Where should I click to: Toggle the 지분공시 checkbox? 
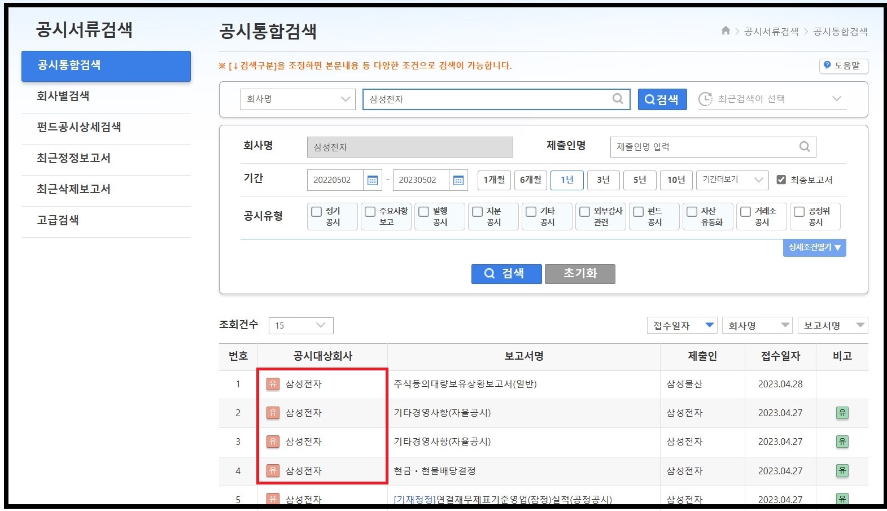(x=477, y=212)
